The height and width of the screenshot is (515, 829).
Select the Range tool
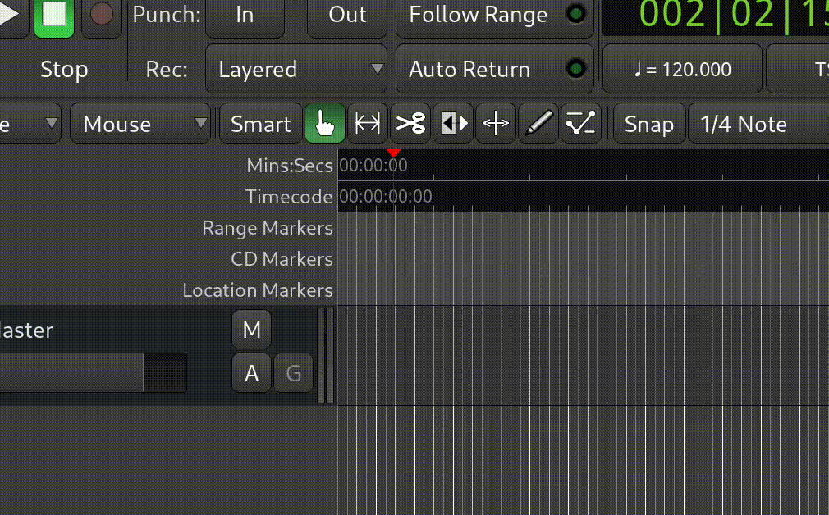click(367, 125)
